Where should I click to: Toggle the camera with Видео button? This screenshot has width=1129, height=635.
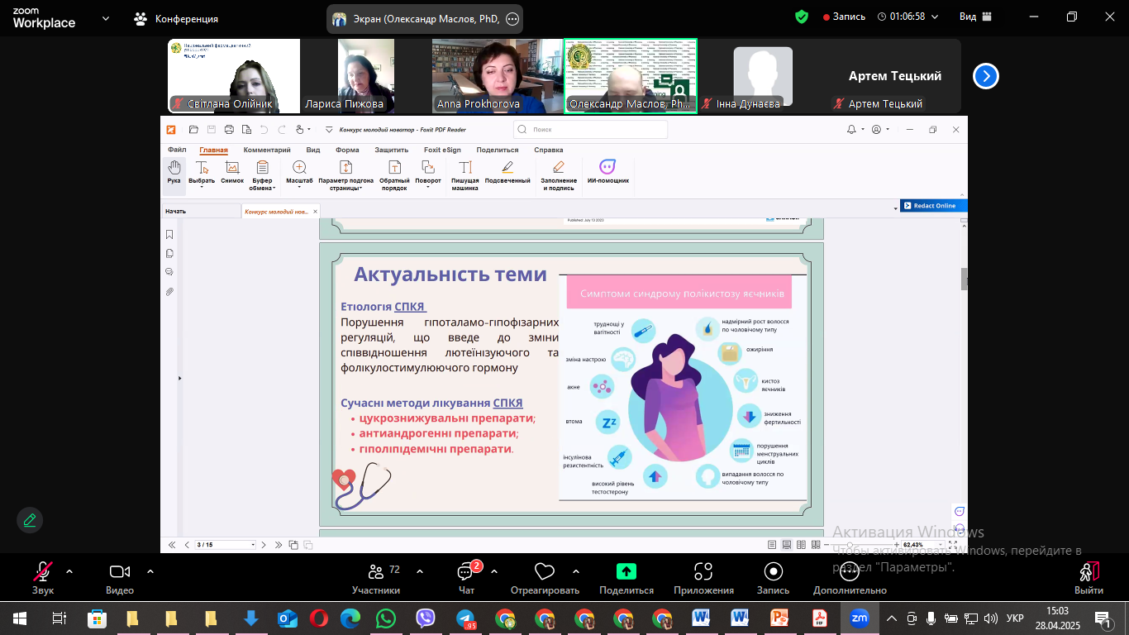pyautogui.click(x=120, y=578)
